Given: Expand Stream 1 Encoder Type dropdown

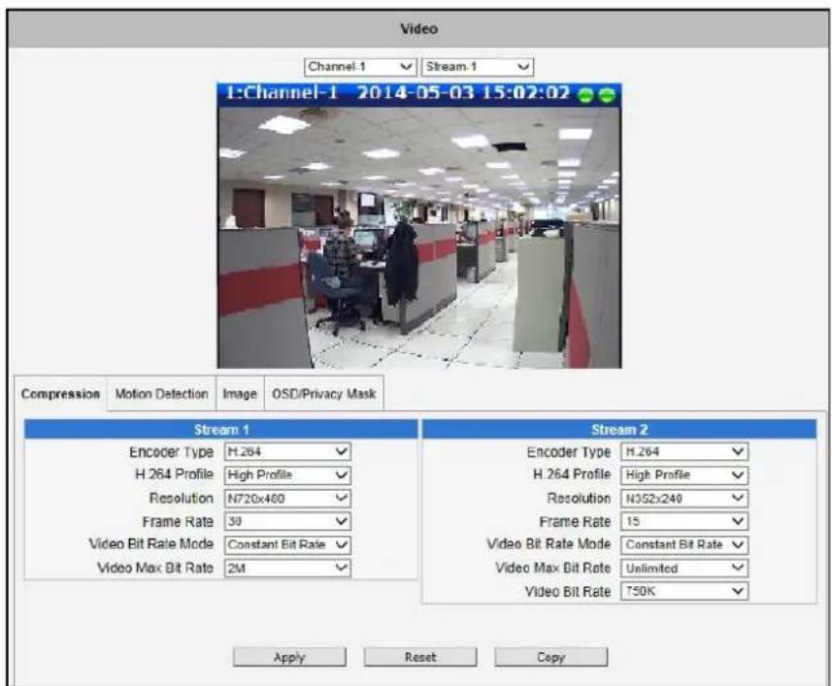Looking at the screenshot, I should pyautogui.click(x=287, y=452).
